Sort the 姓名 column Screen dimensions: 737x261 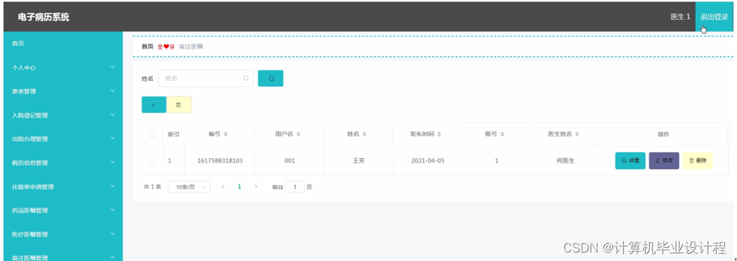[364, 134]
